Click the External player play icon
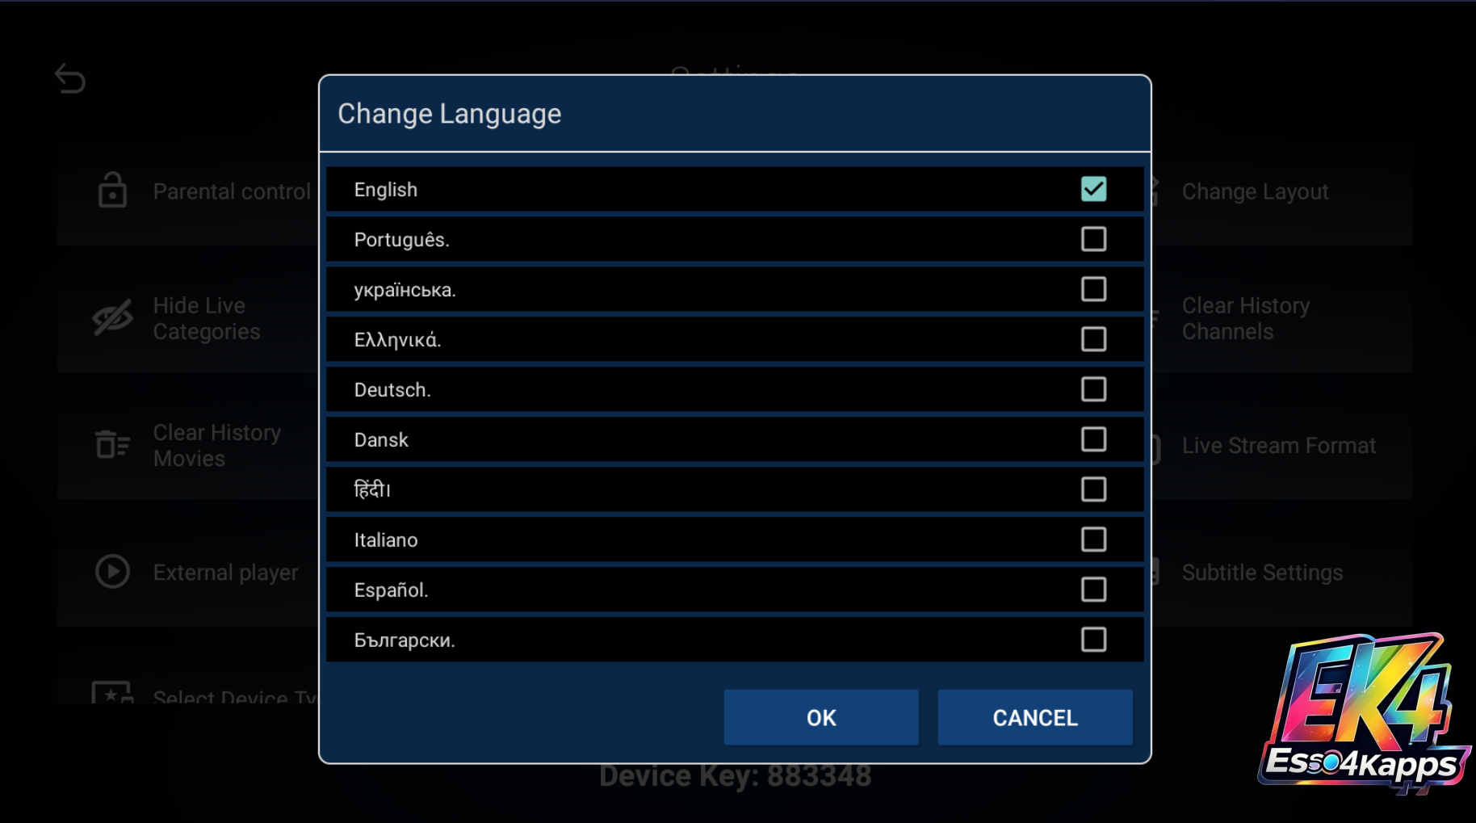Image resolution: width=1476 pixels, height=823 pixels. click(112, 572)
